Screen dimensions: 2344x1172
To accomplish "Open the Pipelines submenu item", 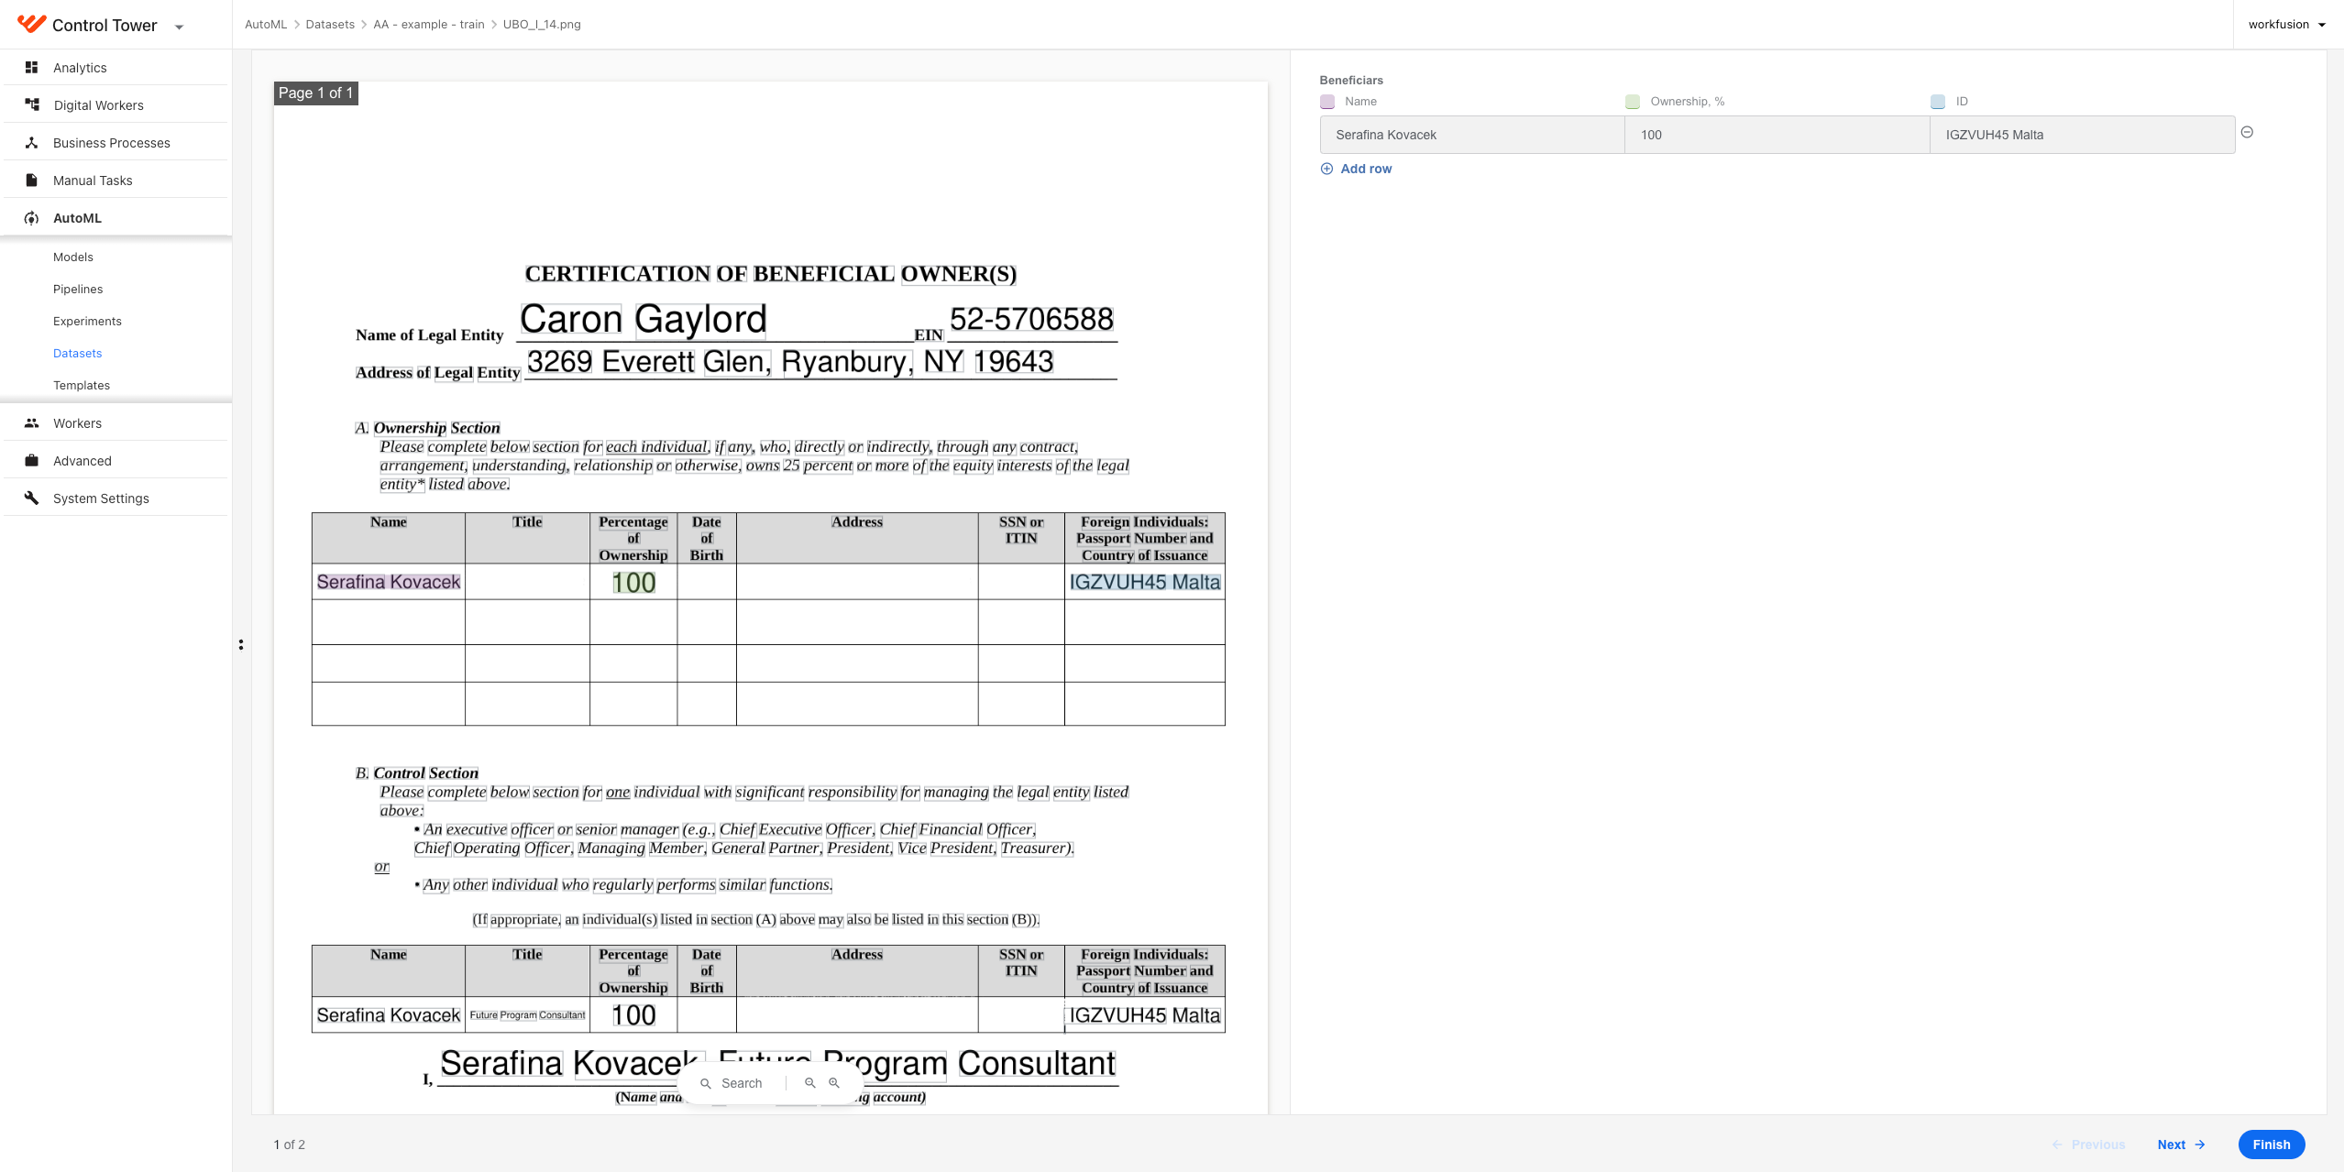I will click(x=78, y=289).
